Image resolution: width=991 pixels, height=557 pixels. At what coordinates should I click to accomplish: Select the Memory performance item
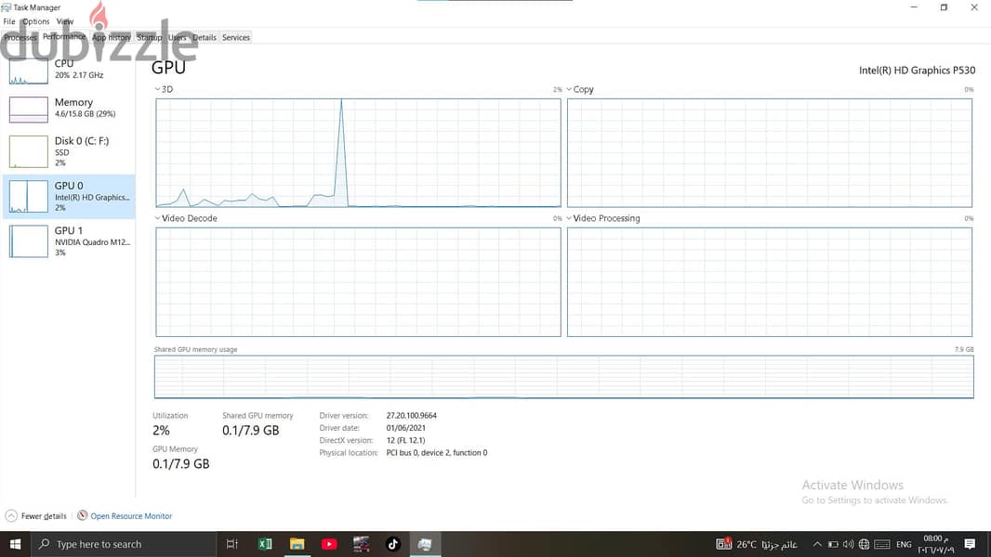68,109
